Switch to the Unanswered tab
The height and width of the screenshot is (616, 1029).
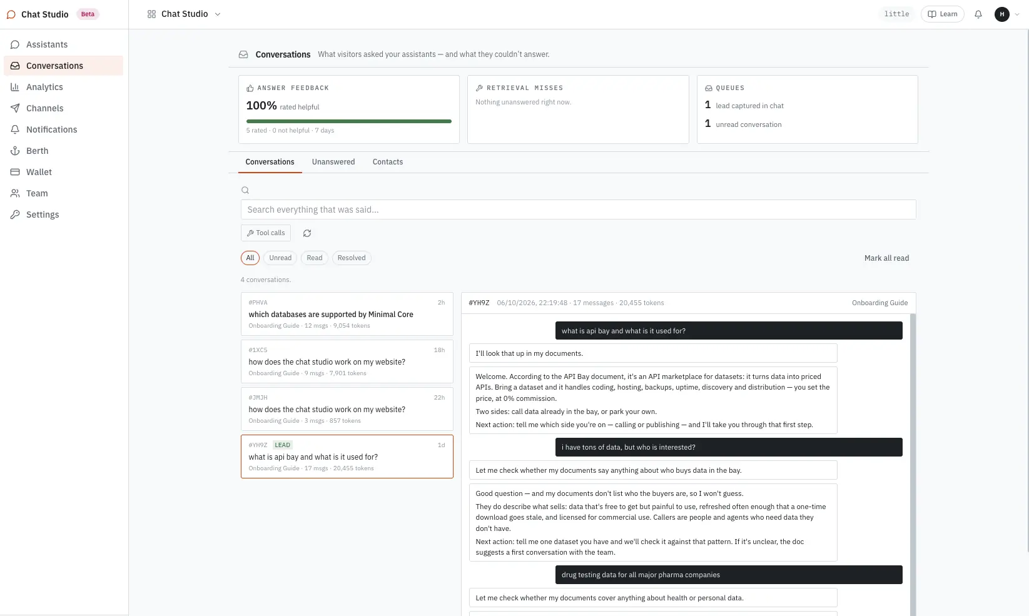click(333, 162)
